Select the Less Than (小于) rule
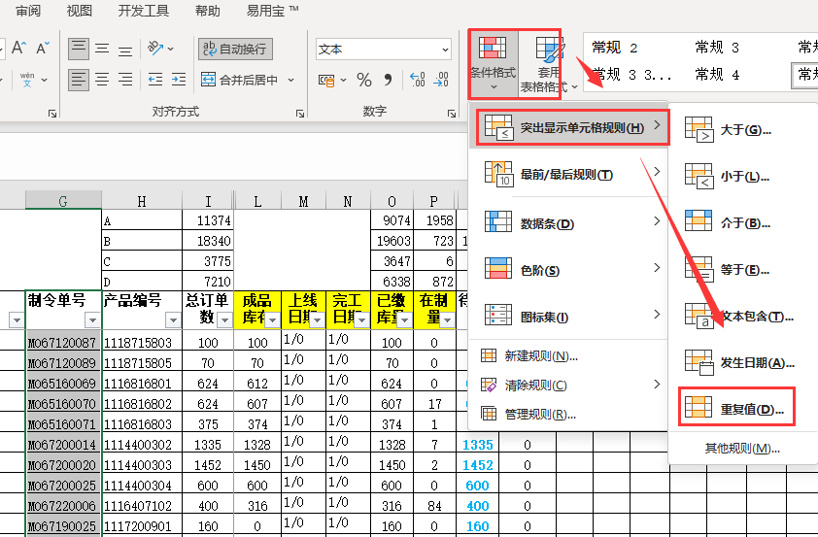Screen dimensions: 818x537 coord(741,176)
